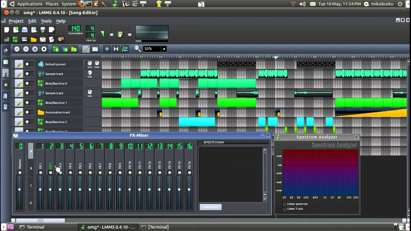Mute the Automation track
The image size is (411, 231).
pos(27,112)
